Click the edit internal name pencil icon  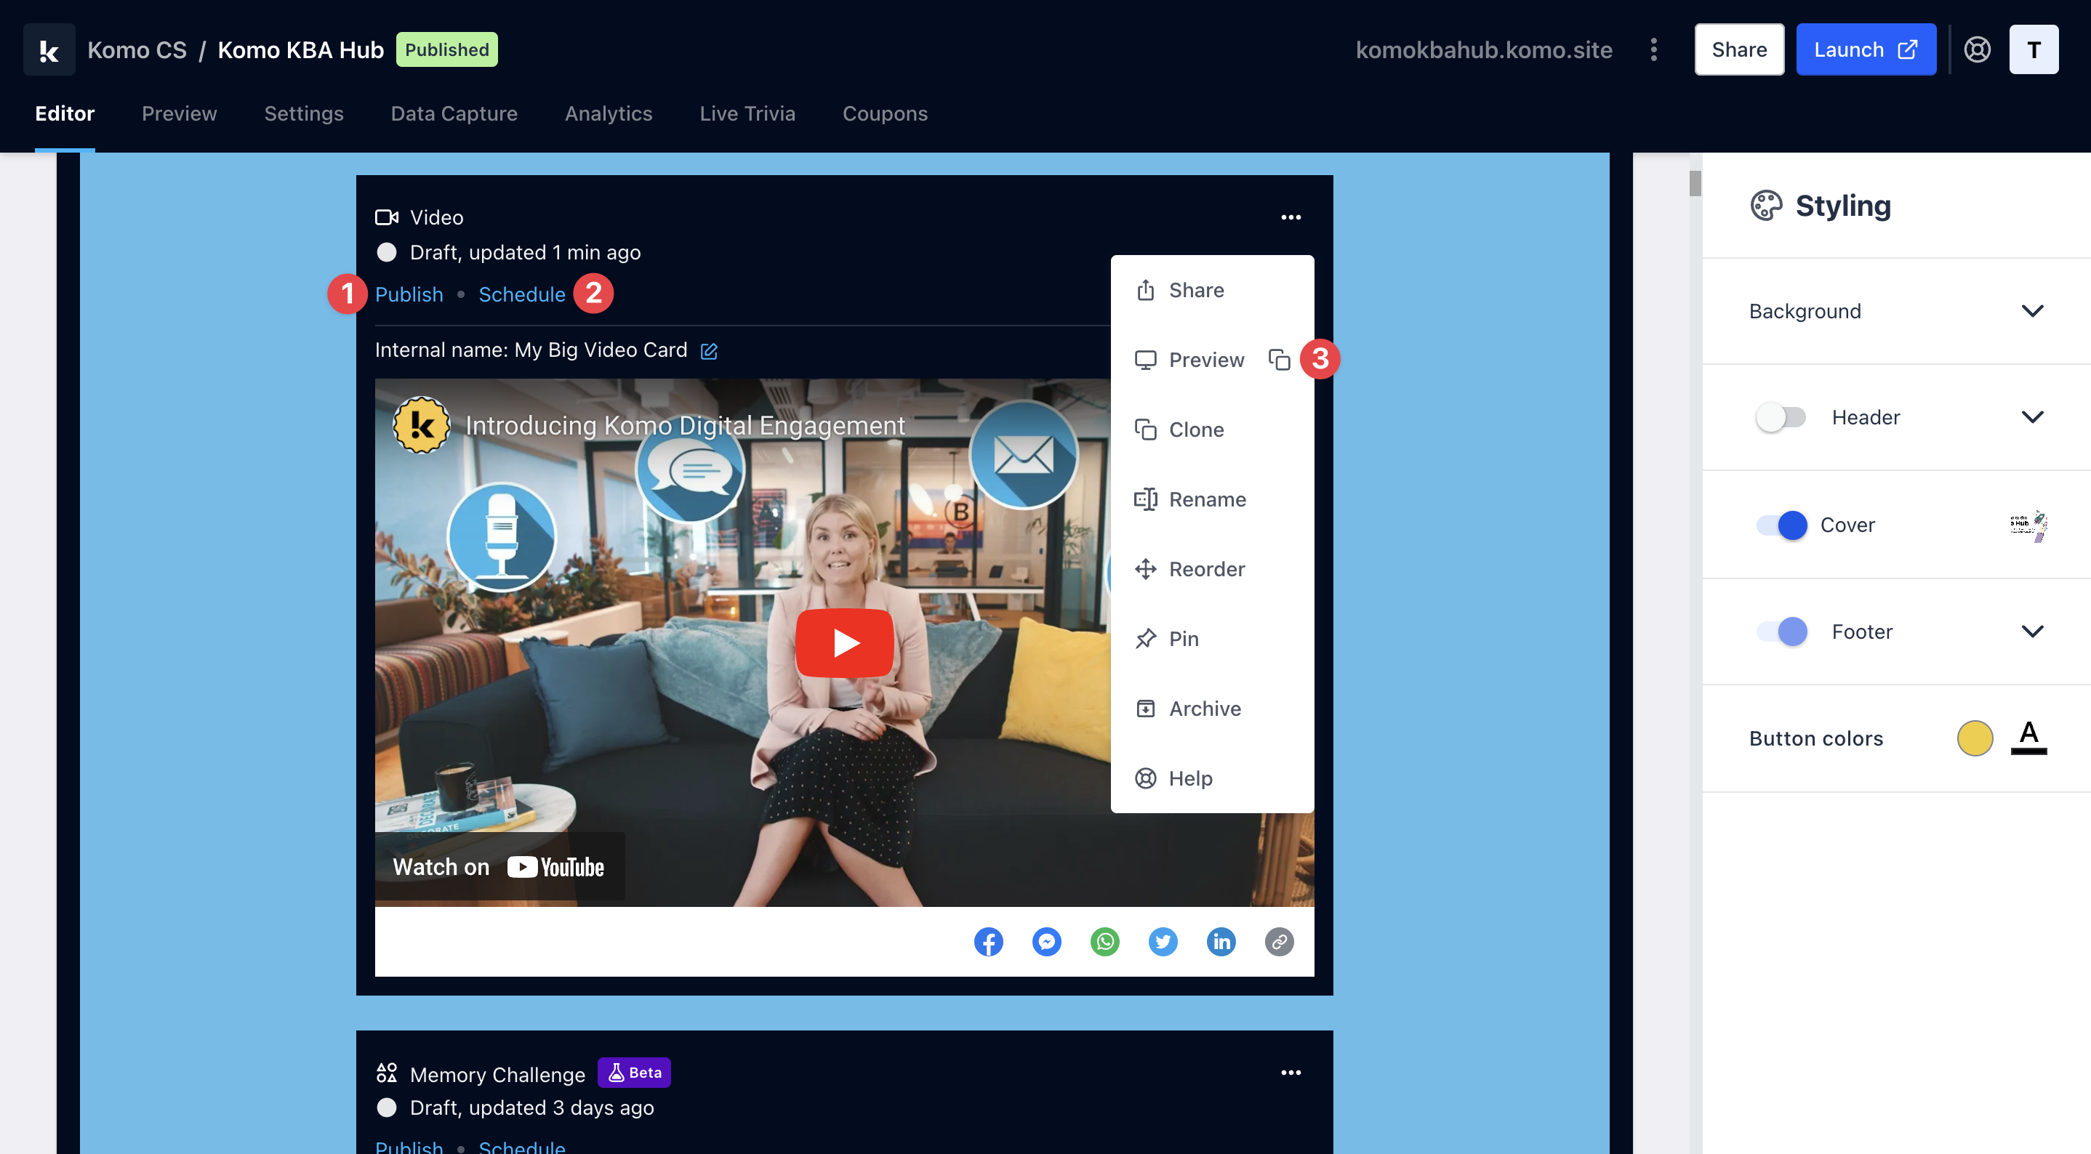pos(709,350)
